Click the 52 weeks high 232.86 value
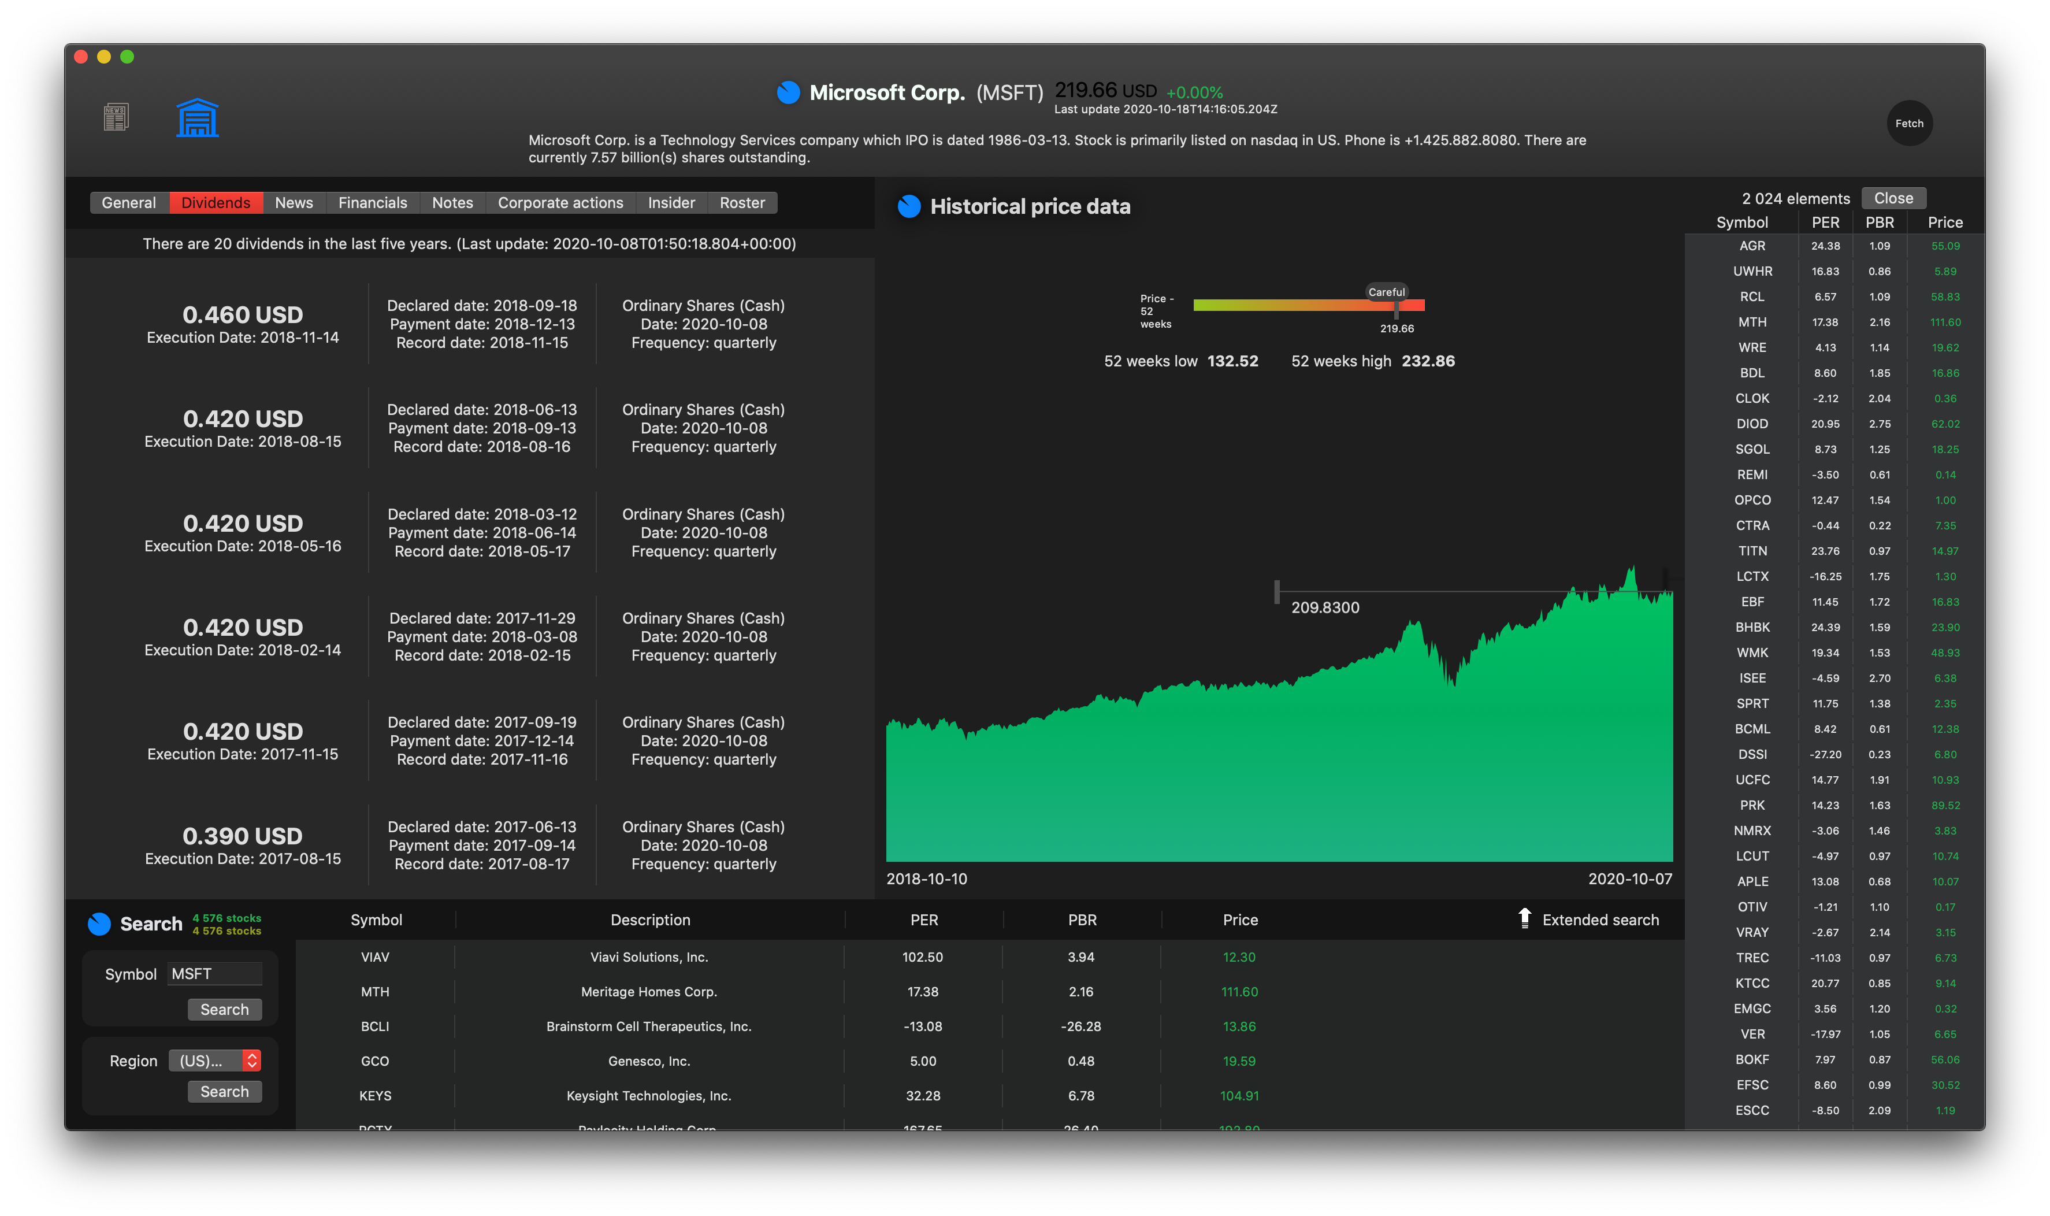Screen dimensions: 2050x1216 pyautogui.click(x=1428, y=361)
